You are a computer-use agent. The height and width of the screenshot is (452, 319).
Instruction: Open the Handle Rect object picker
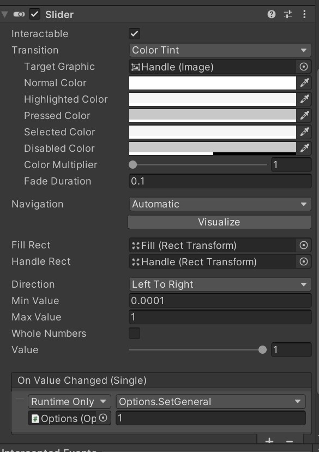coord(304,261)
